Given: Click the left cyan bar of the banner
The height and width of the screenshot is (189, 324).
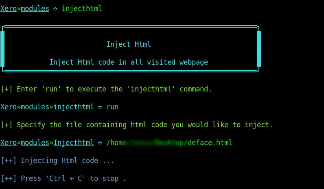Looking at the screenshot, I should point(2,49).
